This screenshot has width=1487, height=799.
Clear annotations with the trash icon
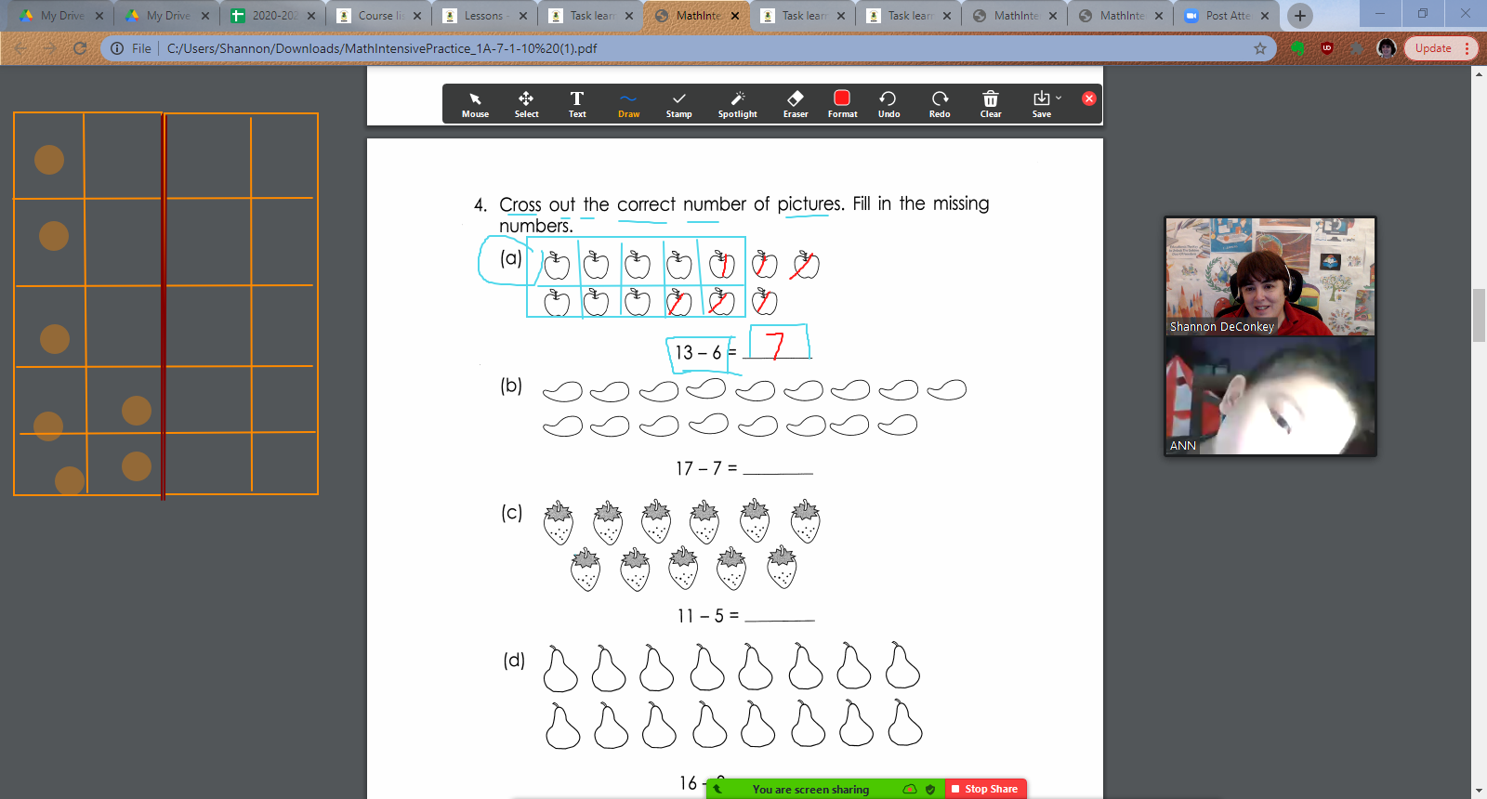click(x=991, y=104)
